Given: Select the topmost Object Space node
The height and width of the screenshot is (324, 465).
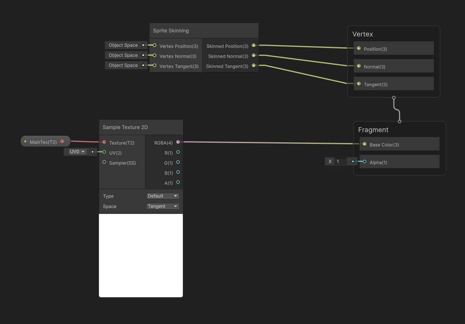Looking at the screenshot, I should 123,45.
